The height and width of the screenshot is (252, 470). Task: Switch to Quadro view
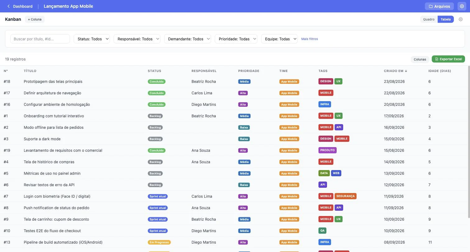pyautogui.click(x=429, y=19)
